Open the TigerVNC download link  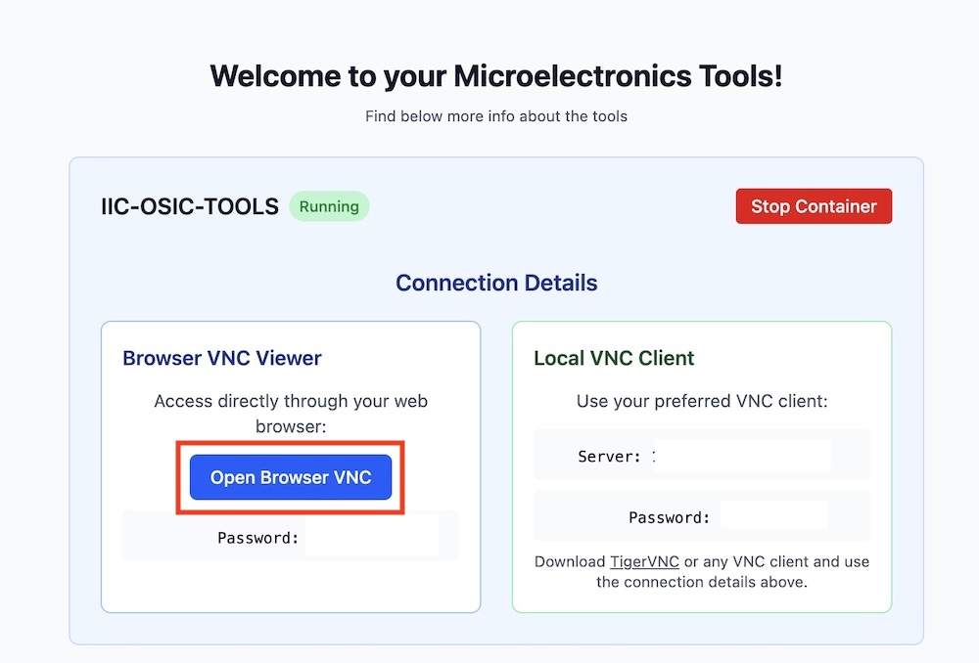point(644,561)
